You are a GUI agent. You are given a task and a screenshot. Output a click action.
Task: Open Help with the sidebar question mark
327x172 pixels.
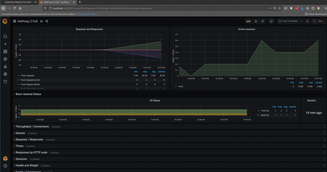click(5, 166)
